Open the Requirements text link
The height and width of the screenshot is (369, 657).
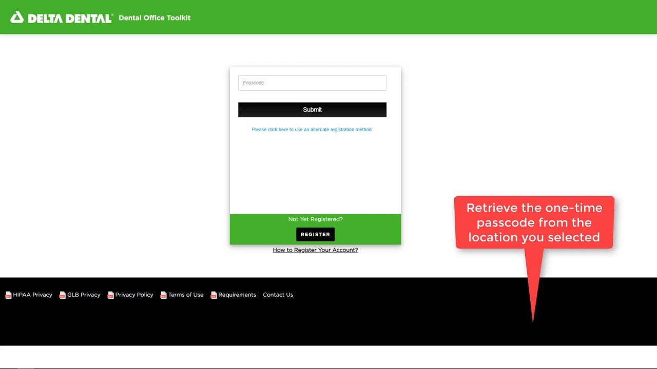(237, 295)
